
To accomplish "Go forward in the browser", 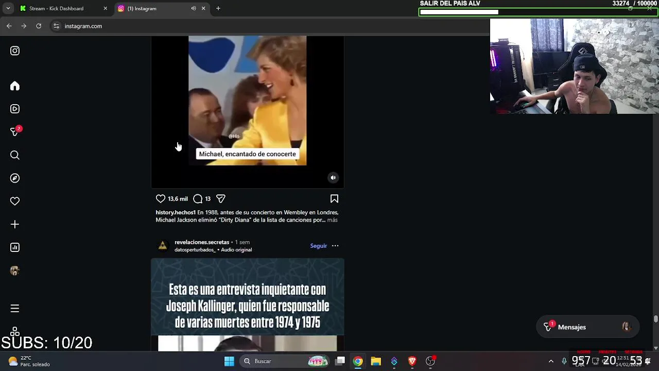I will point(24,26).
